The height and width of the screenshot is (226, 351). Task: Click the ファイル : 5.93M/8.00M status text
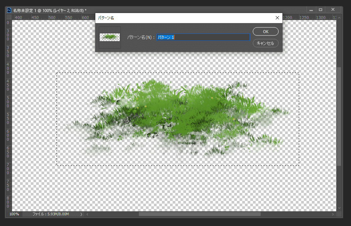(51, 214)
